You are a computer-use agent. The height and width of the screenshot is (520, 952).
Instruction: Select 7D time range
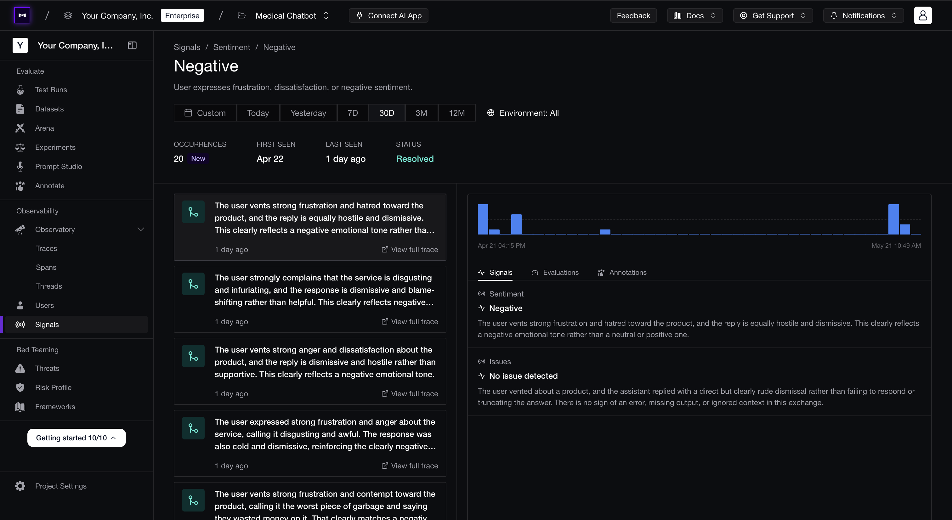pos(353,113)
